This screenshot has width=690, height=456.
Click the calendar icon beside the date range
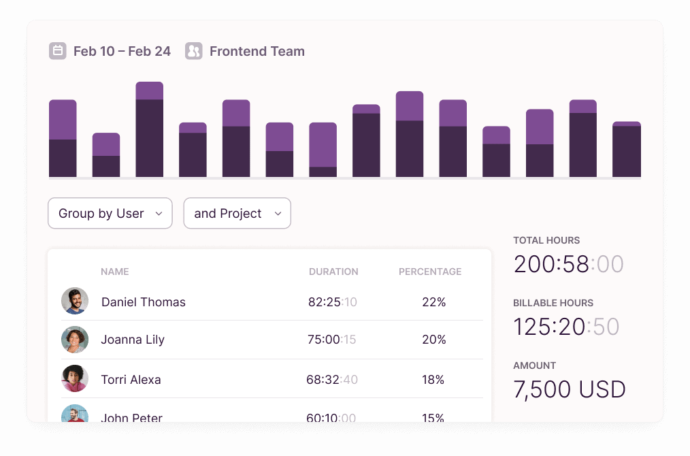(x=58, y=51)
